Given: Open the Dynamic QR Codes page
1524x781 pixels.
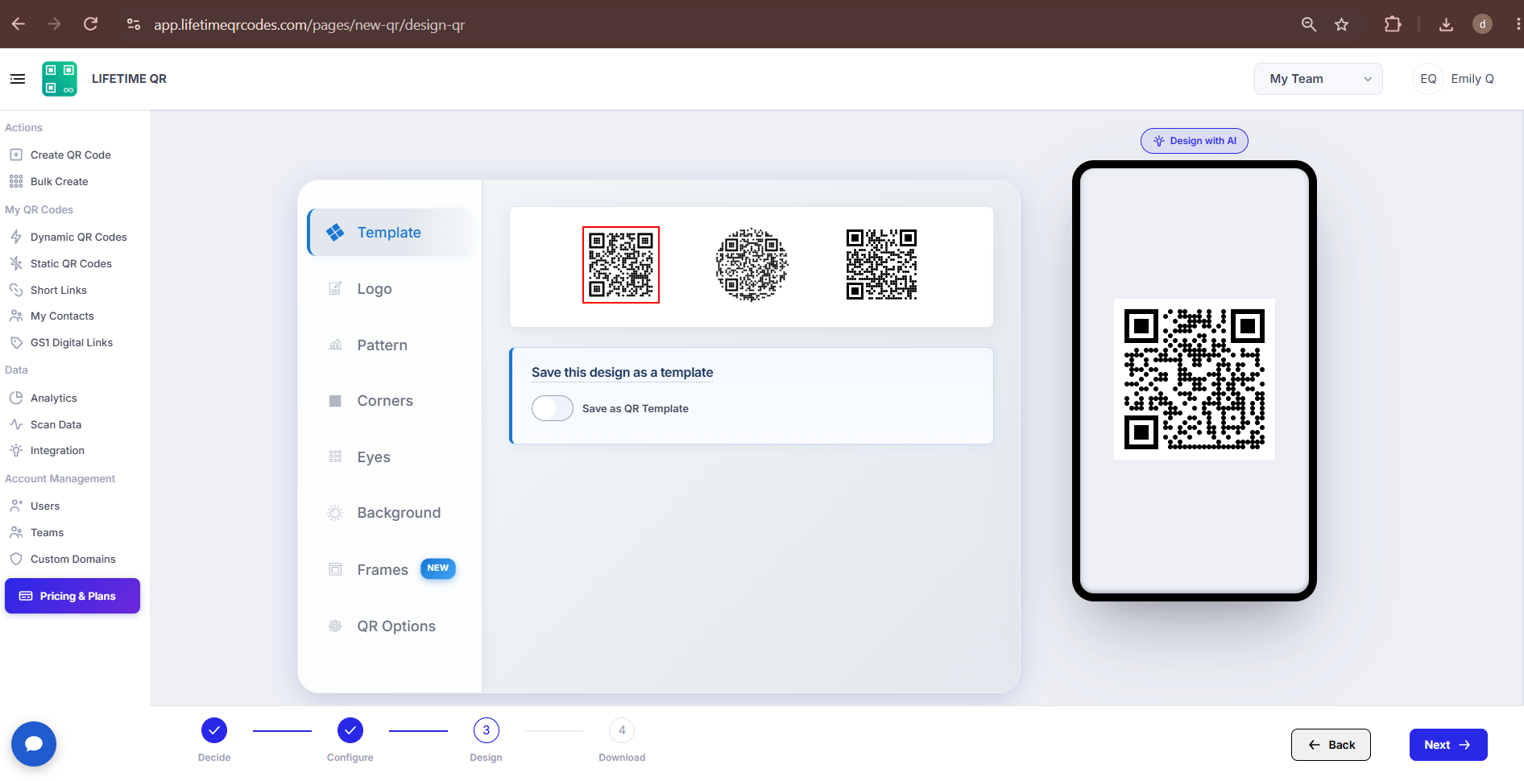Looking at the screenshot, I should pos(79,237).
